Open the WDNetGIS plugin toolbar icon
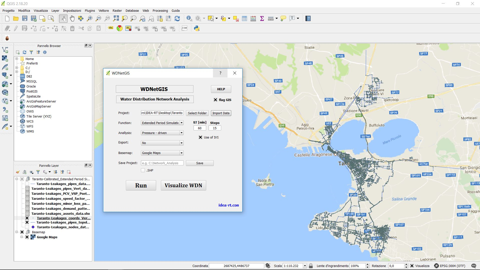The height and width of the screenshot is (270, 480). pos(7,38)
